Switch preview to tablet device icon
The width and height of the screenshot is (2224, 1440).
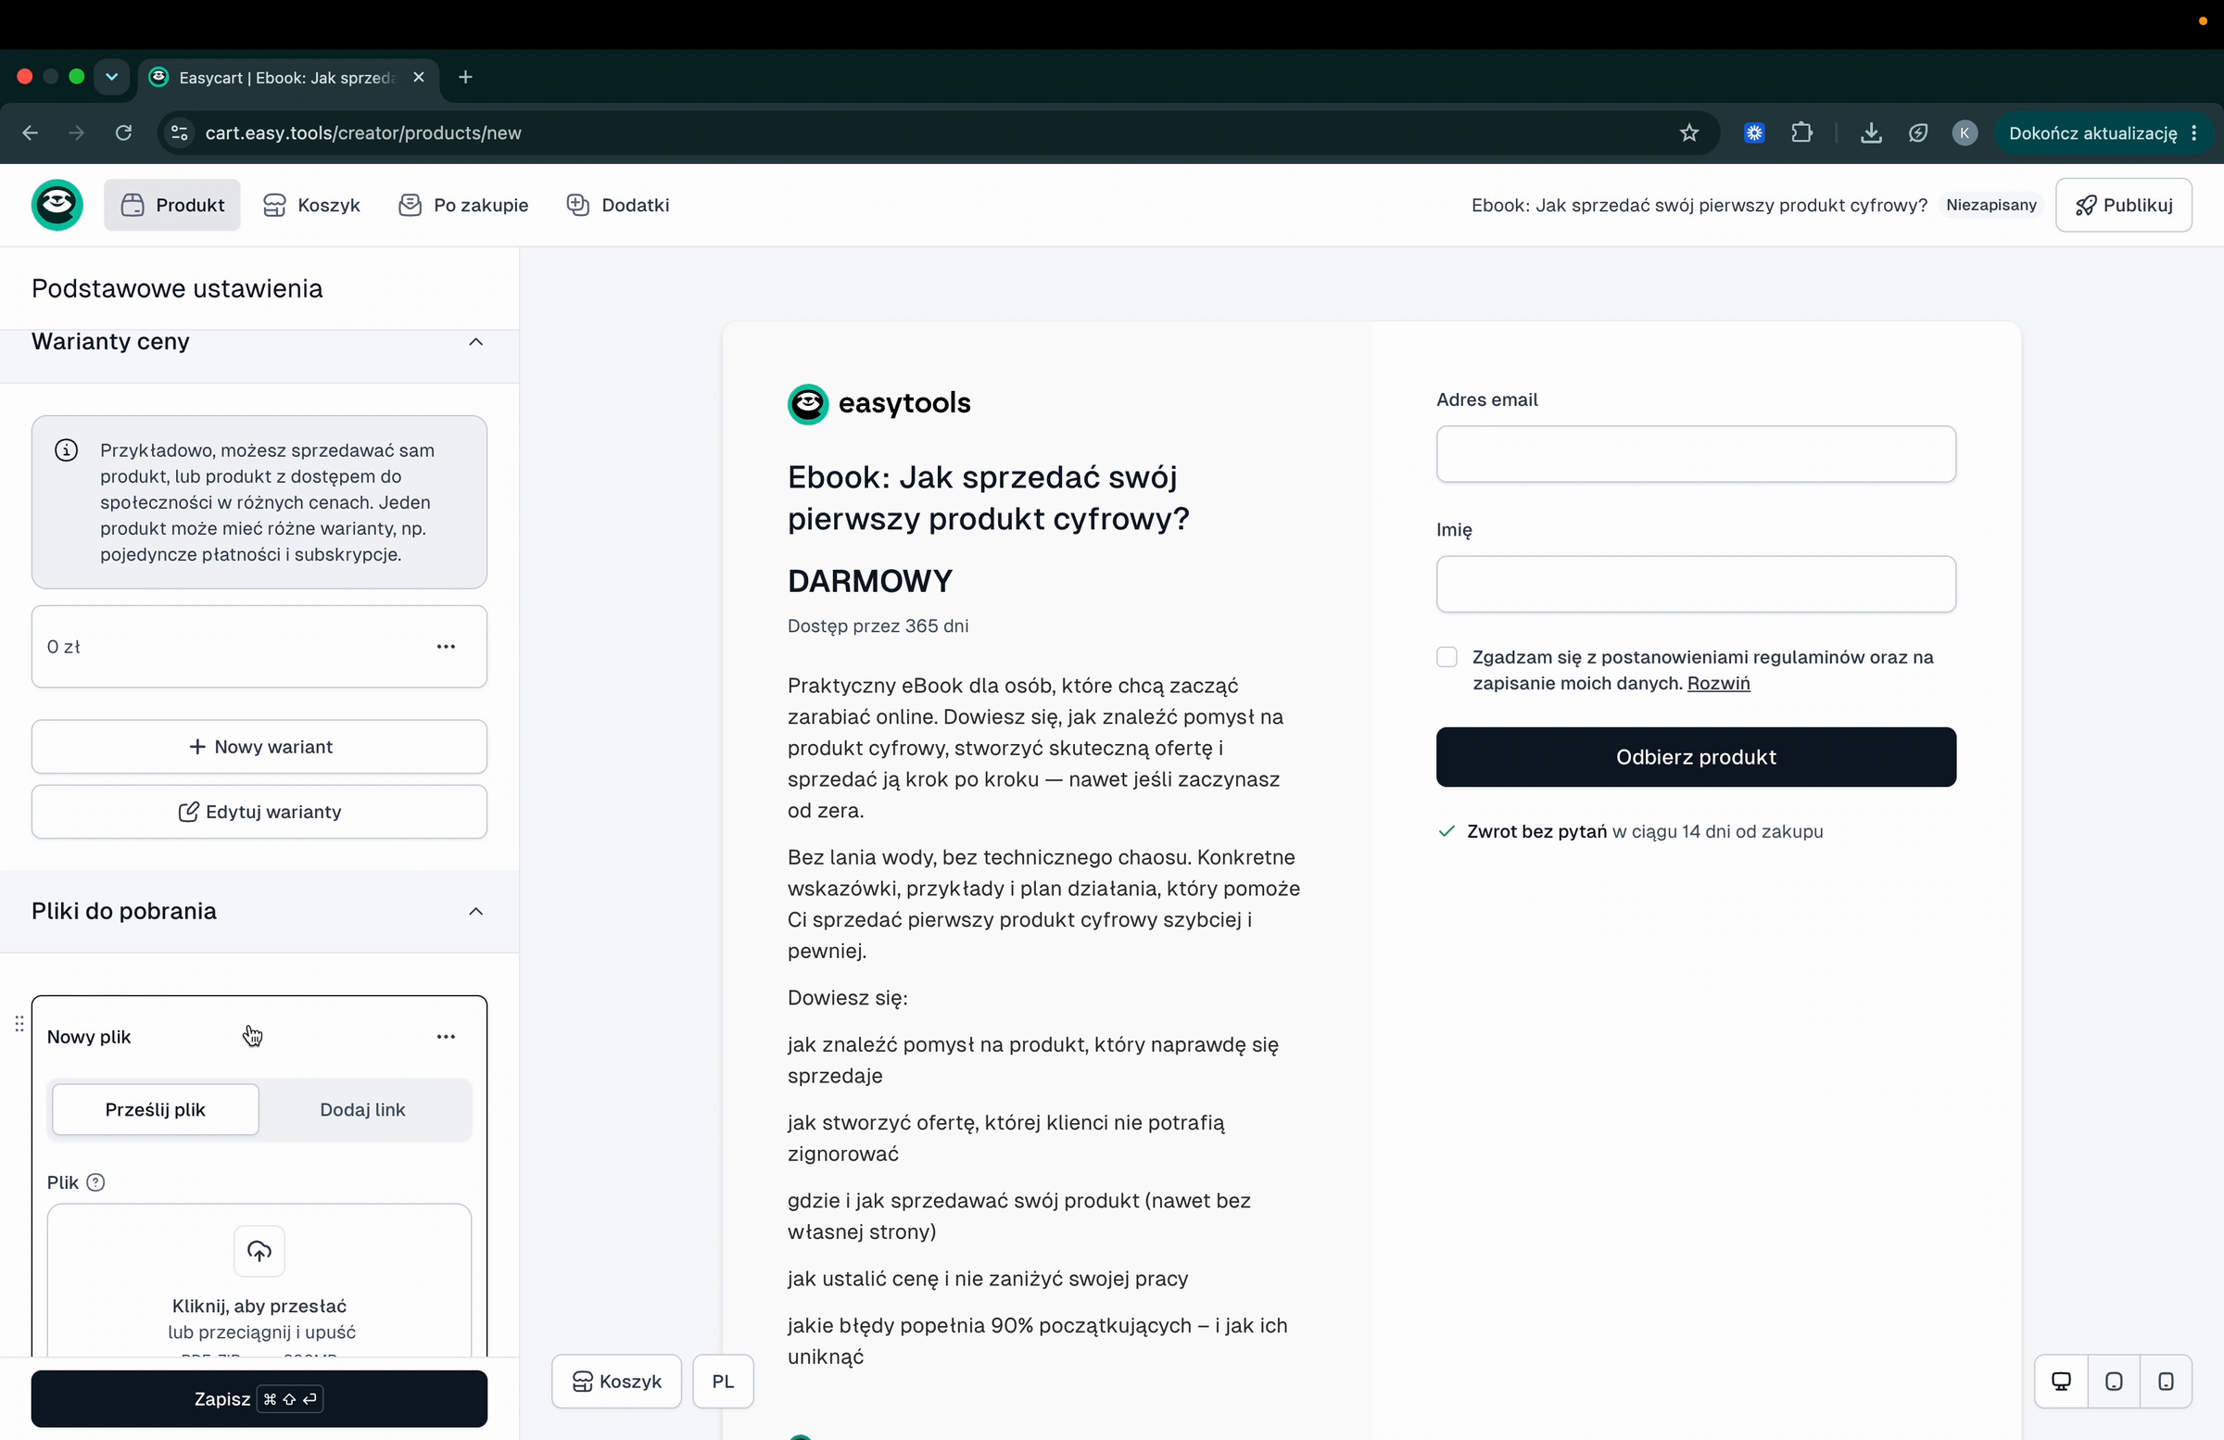coord(2114,1381)
